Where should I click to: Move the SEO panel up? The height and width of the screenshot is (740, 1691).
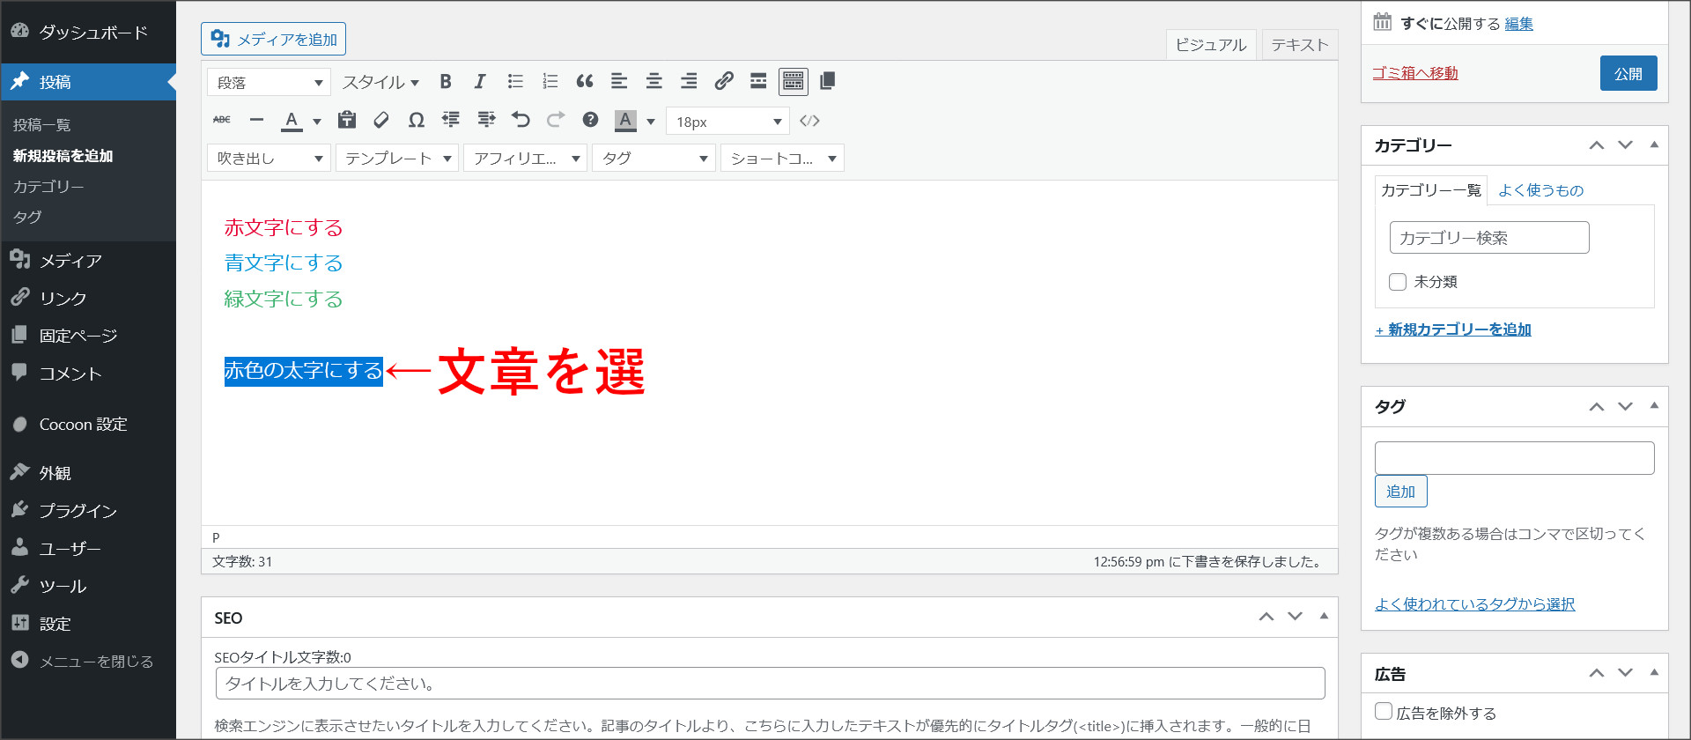[x=1266, y=617]
